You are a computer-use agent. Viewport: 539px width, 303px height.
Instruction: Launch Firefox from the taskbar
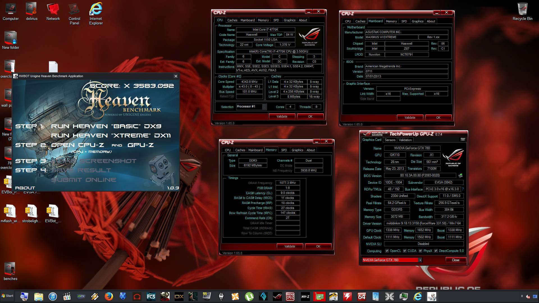click(109, 297)
